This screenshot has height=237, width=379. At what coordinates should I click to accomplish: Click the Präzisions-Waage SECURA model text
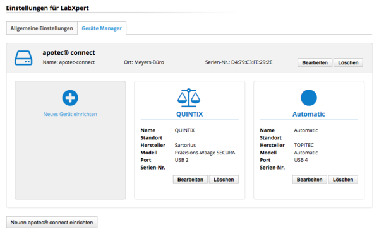[x=205, y=153]
